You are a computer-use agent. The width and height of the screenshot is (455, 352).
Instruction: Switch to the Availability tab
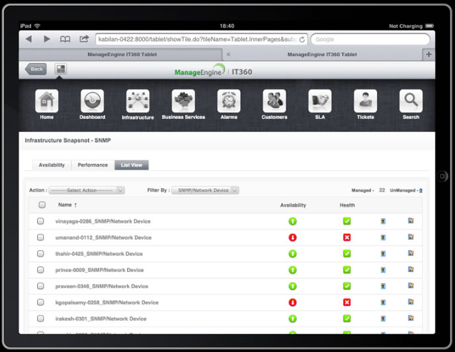pyautogui.click(x=52, y=165)
